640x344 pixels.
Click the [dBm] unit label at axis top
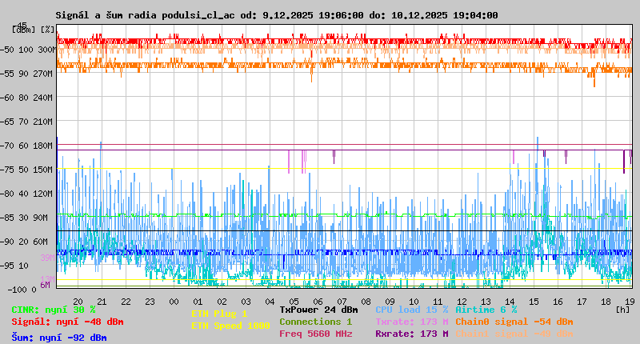23,30
